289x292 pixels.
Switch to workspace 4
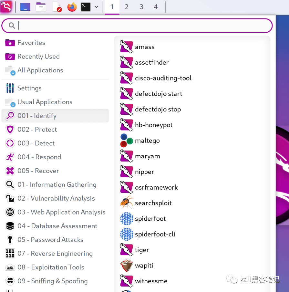pos(156,7)
